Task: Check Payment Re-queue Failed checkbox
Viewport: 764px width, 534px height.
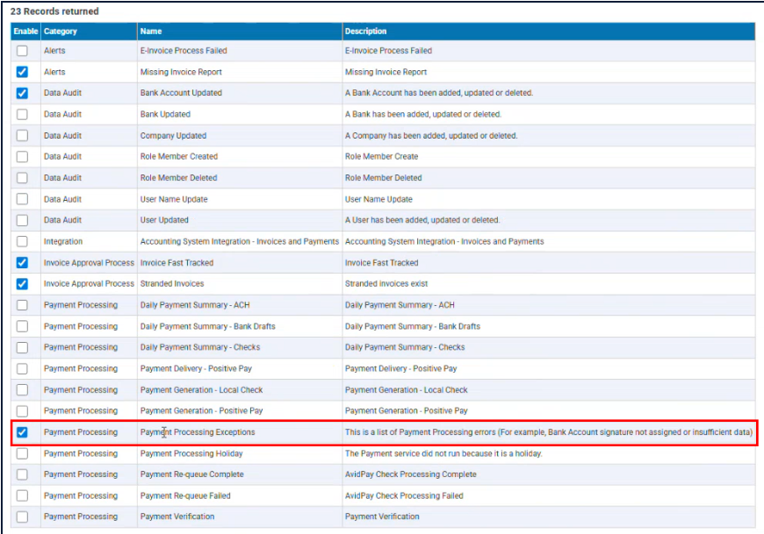Action: click(22, 496)
